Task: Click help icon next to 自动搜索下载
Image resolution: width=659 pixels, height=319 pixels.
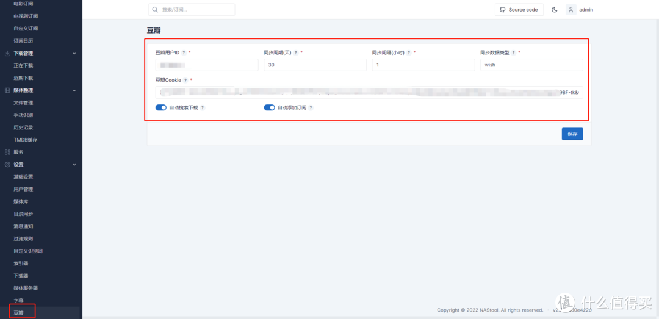Action: [x=202, y=107]
